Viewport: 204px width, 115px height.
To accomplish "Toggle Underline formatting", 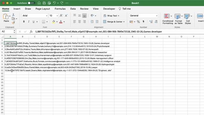I will coord(33,22).
